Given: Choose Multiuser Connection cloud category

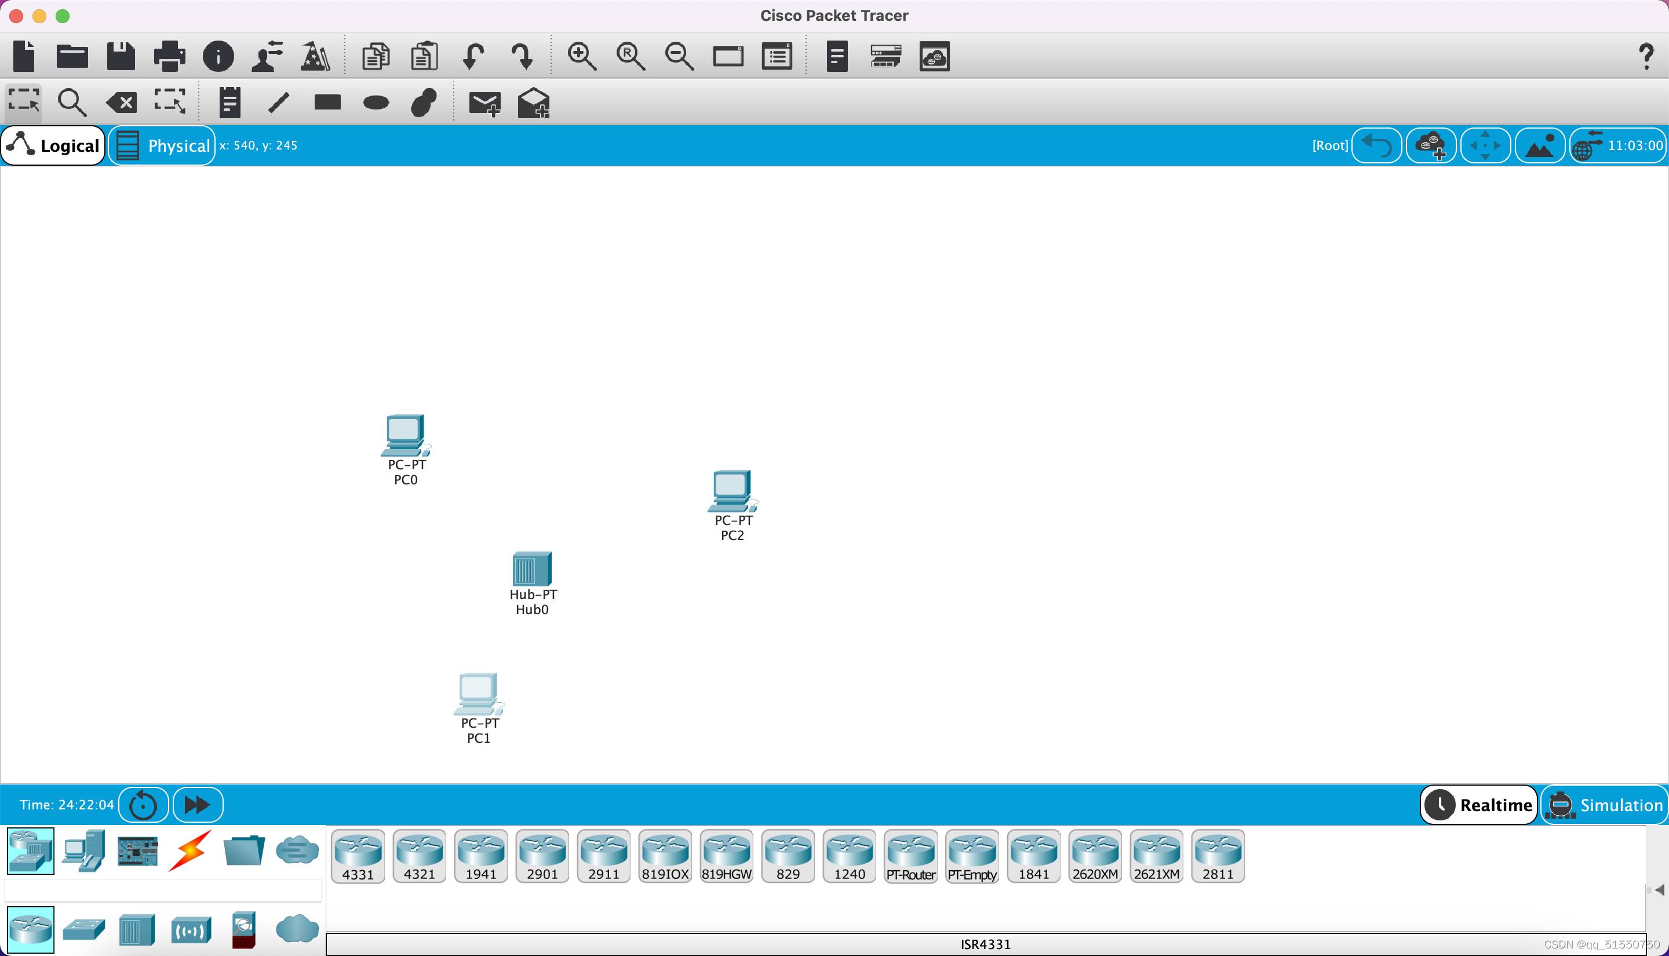Looking at the screenshot, I should [x=297, y=849].
